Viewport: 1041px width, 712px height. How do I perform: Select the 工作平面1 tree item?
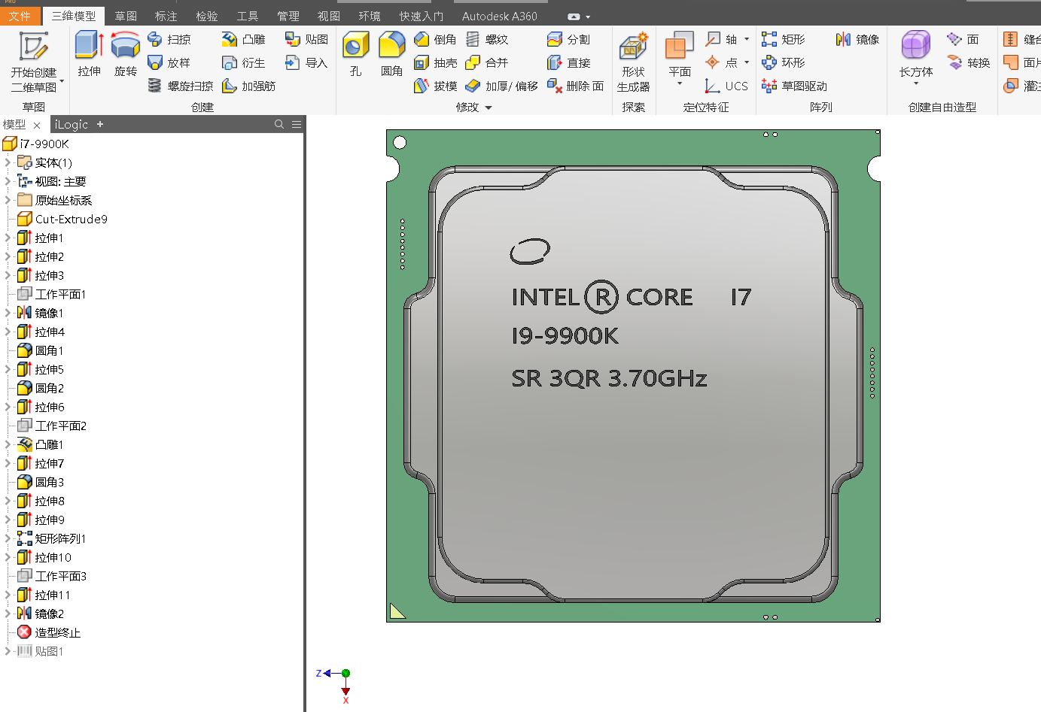[x=52, y=294]
